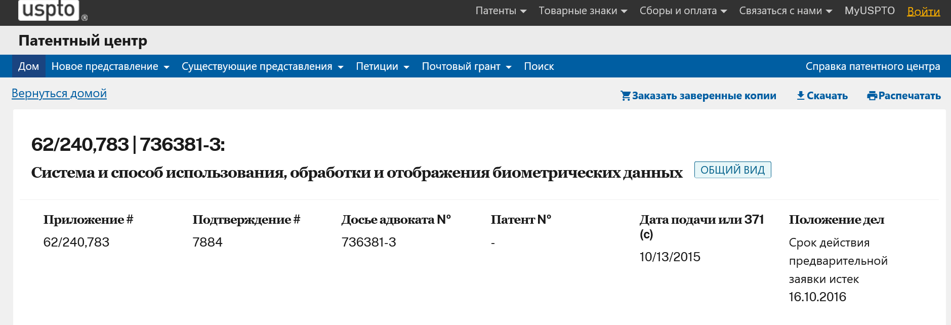This screenshot has height=325, width=951.
Task: Click the Подтверждение # label
Action: point(246,220)
